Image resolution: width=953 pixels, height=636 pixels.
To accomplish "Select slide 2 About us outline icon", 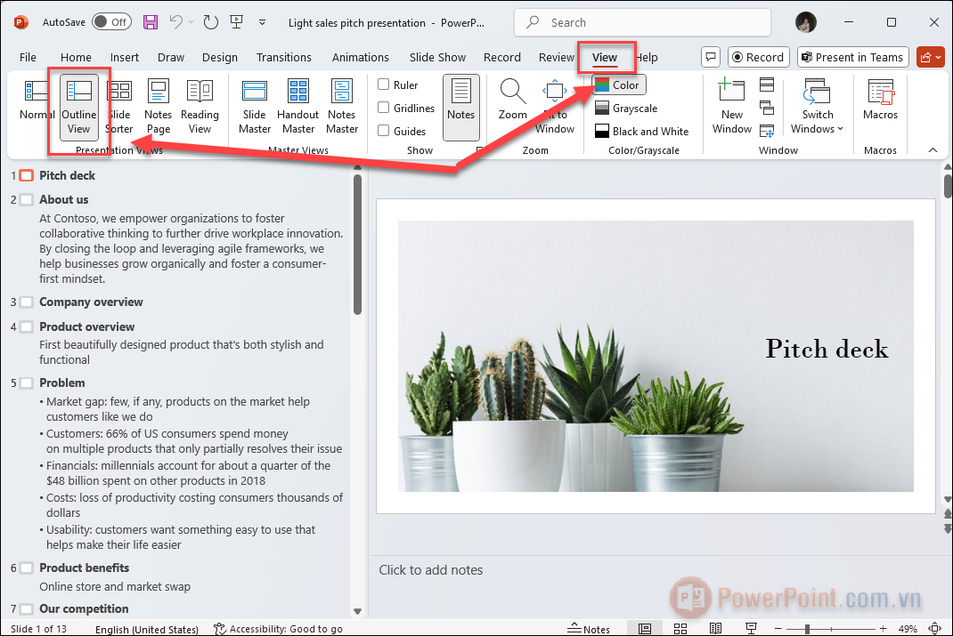I will pos(26,199).
